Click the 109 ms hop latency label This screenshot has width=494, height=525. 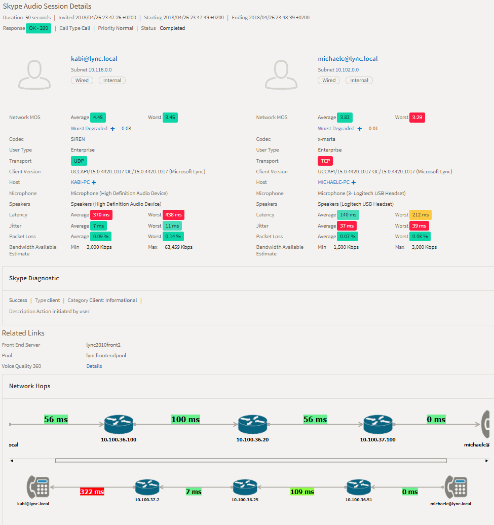point(302,492)
